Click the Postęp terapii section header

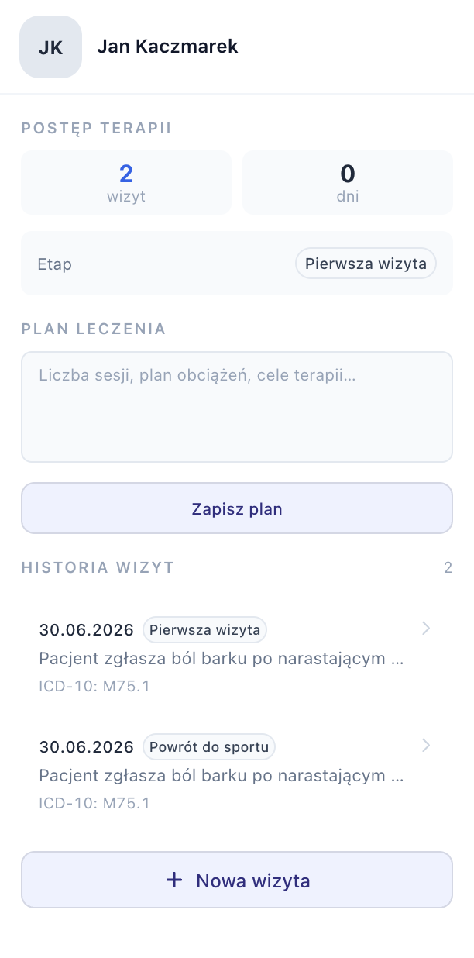coord(97,128)
